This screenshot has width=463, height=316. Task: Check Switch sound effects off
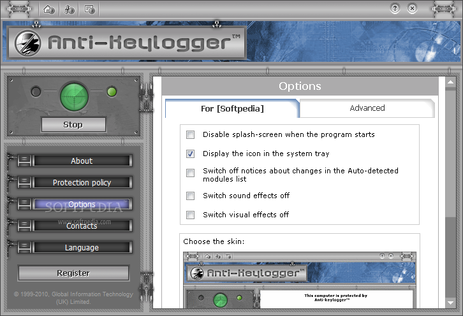[x=191, y=196]
